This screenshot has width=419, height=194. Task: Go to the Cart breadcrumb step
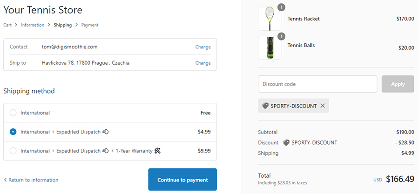pyautogui.click(x=7, y=25)
